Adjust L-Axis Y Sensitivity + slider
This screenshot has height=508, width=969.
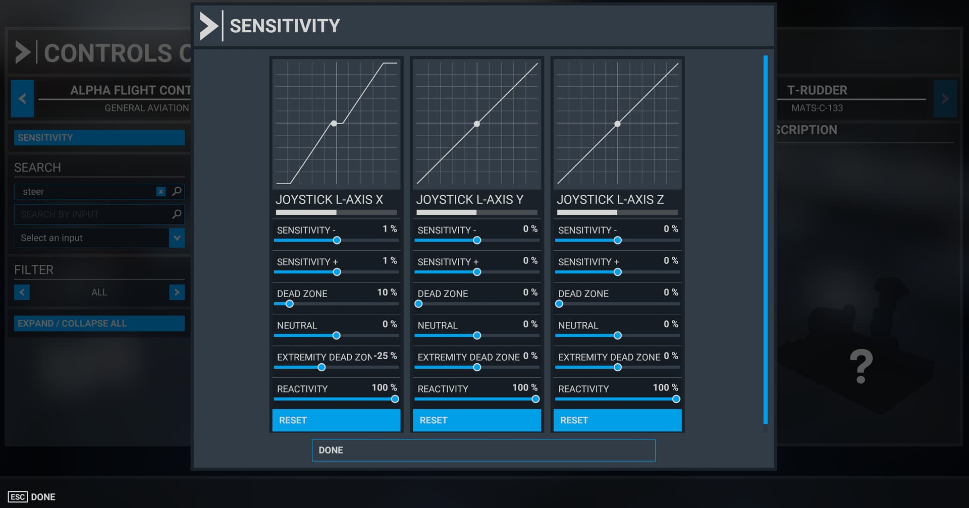coord(477,272)
